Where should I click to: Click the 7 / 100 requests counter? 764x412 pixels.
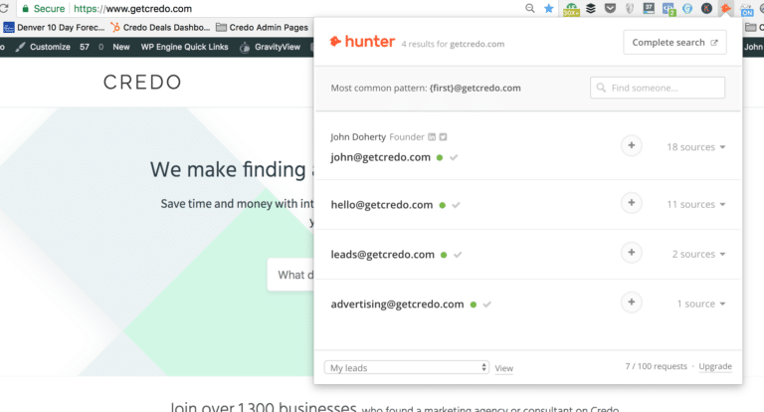click(x=656, y=366)
